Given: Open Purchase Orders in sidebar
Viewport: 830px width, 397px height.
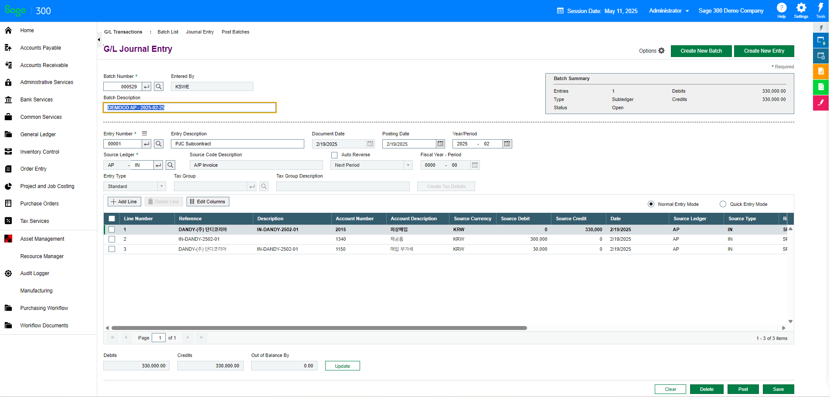Looking at the screenshot, I should (39, 204).
